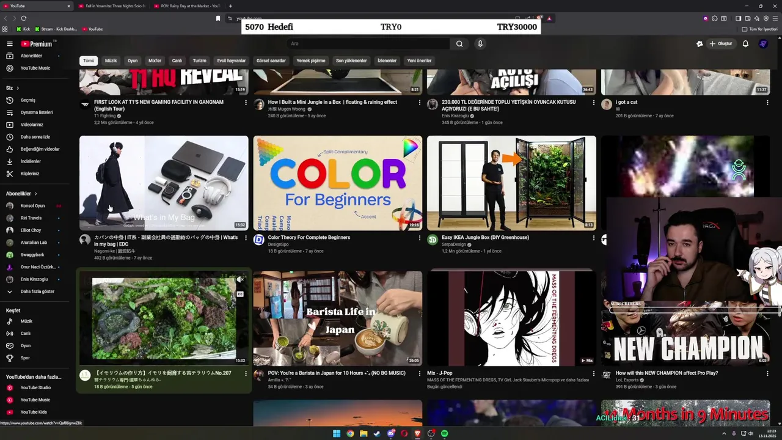Toggle captions CC on the terrarium preview
The height and width of the screenshot is (440, 782).
click(x=240, y=294)
